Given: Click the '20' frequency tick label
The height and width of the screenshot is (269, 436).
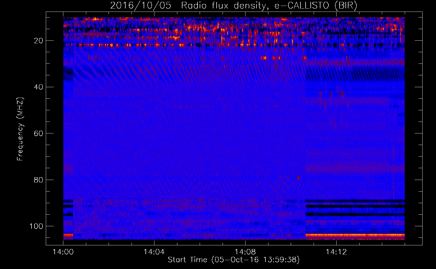Looking at the screenshot, I should (39, 41).
